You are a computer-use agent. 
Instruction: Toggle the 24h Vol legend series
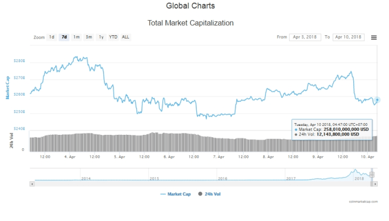click(210, 194)
